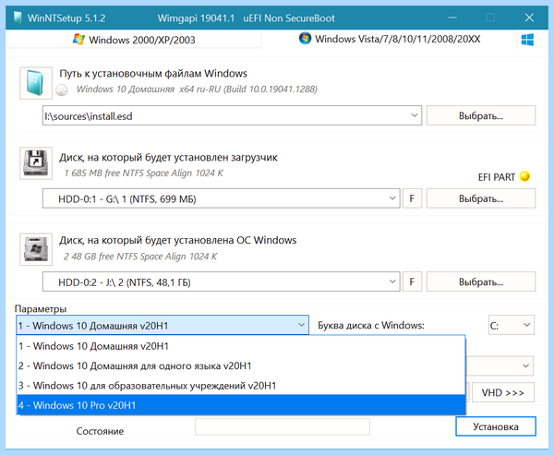
Task: Click the Windows XP flag tab icon
Action: click(x=78, y=39)
